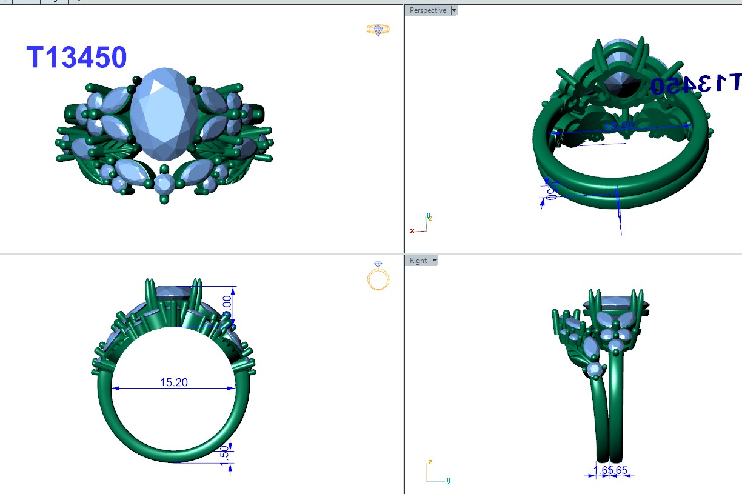Open the Right viewport dropdown arrow

coord(434,261)
